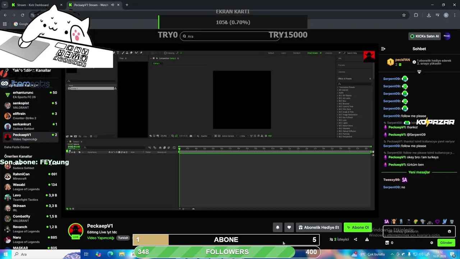
Task: Reload the current page
Action: tap(22, 15)
